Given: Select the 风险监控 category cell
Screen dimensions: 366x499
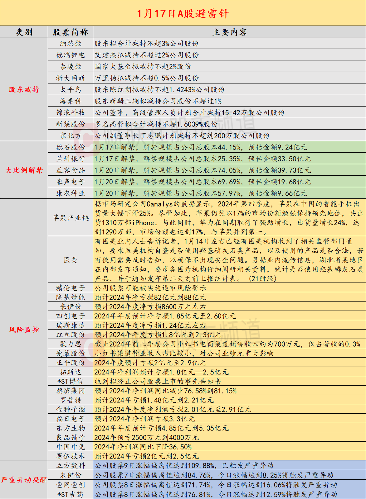Looking at the screenshot, I should (x=24, y=330).
